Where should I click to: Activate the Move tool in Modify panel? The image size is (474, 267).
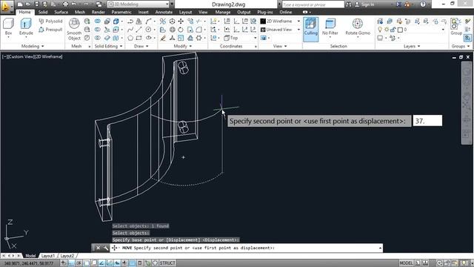(181, 22)
